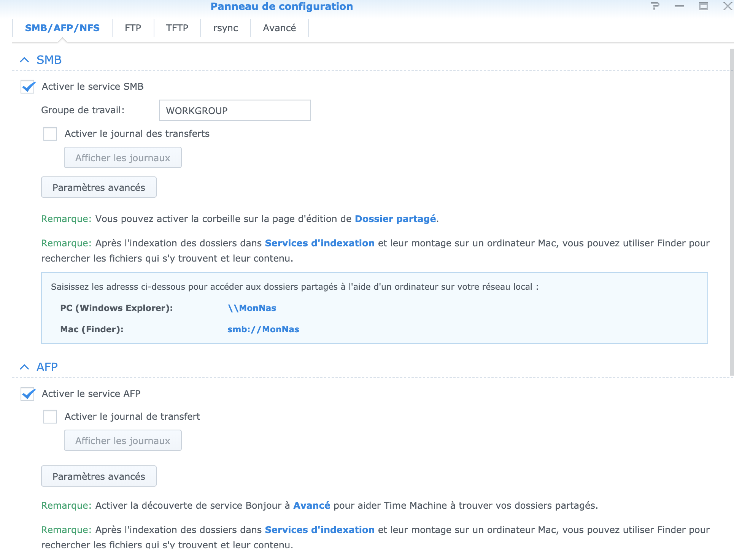Screen dimensions: 734x549
Task: Close the Panneau de configuration window
Action: 727,6
